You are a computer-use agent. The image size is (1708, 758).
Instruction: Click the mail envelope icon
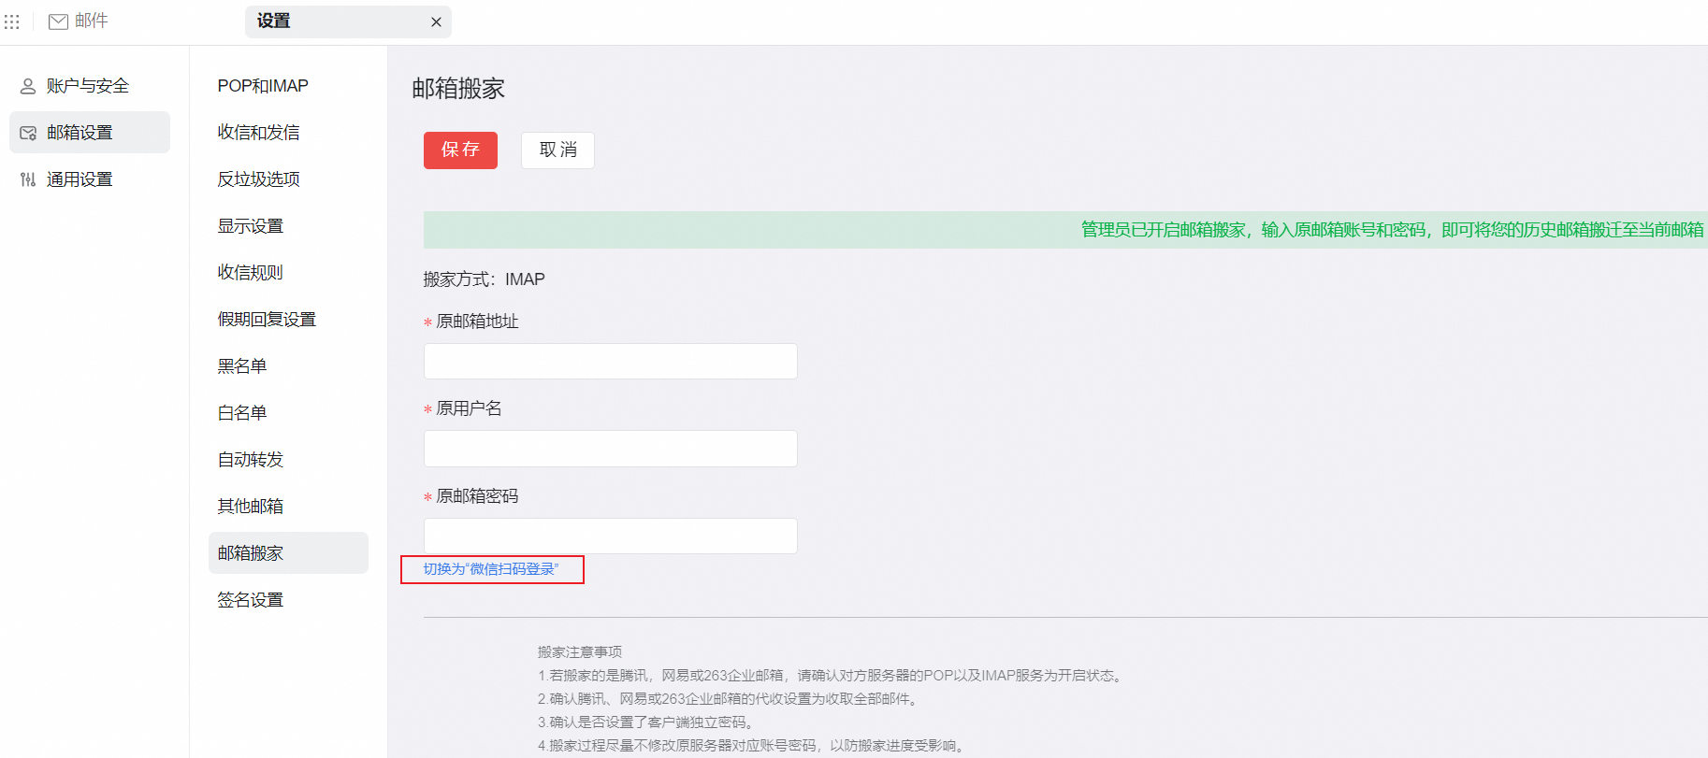(58, 21)
